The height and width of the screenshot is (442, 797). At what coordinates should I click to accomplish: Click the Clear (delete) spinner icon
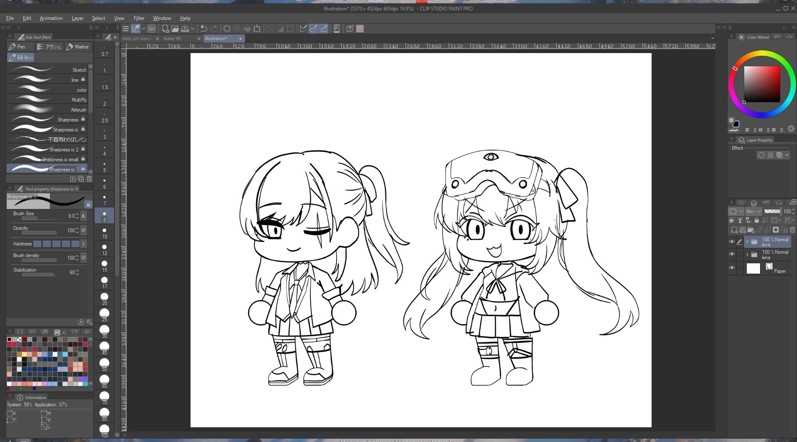coord(227,29)
